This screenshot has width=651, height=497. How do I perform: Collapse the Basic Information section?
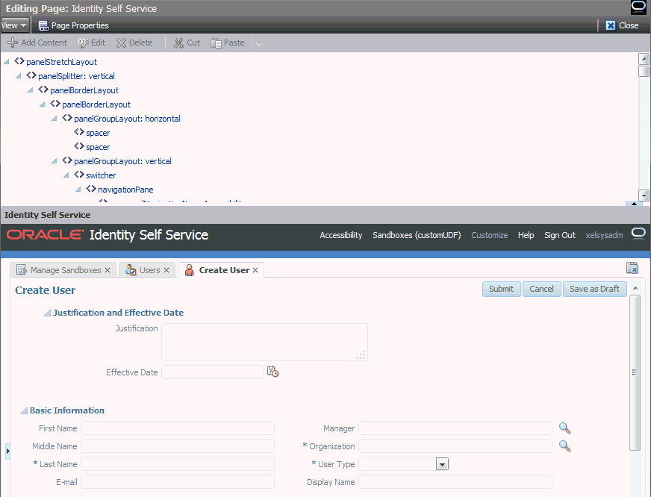pyautogui.click(x=24, y=410)
